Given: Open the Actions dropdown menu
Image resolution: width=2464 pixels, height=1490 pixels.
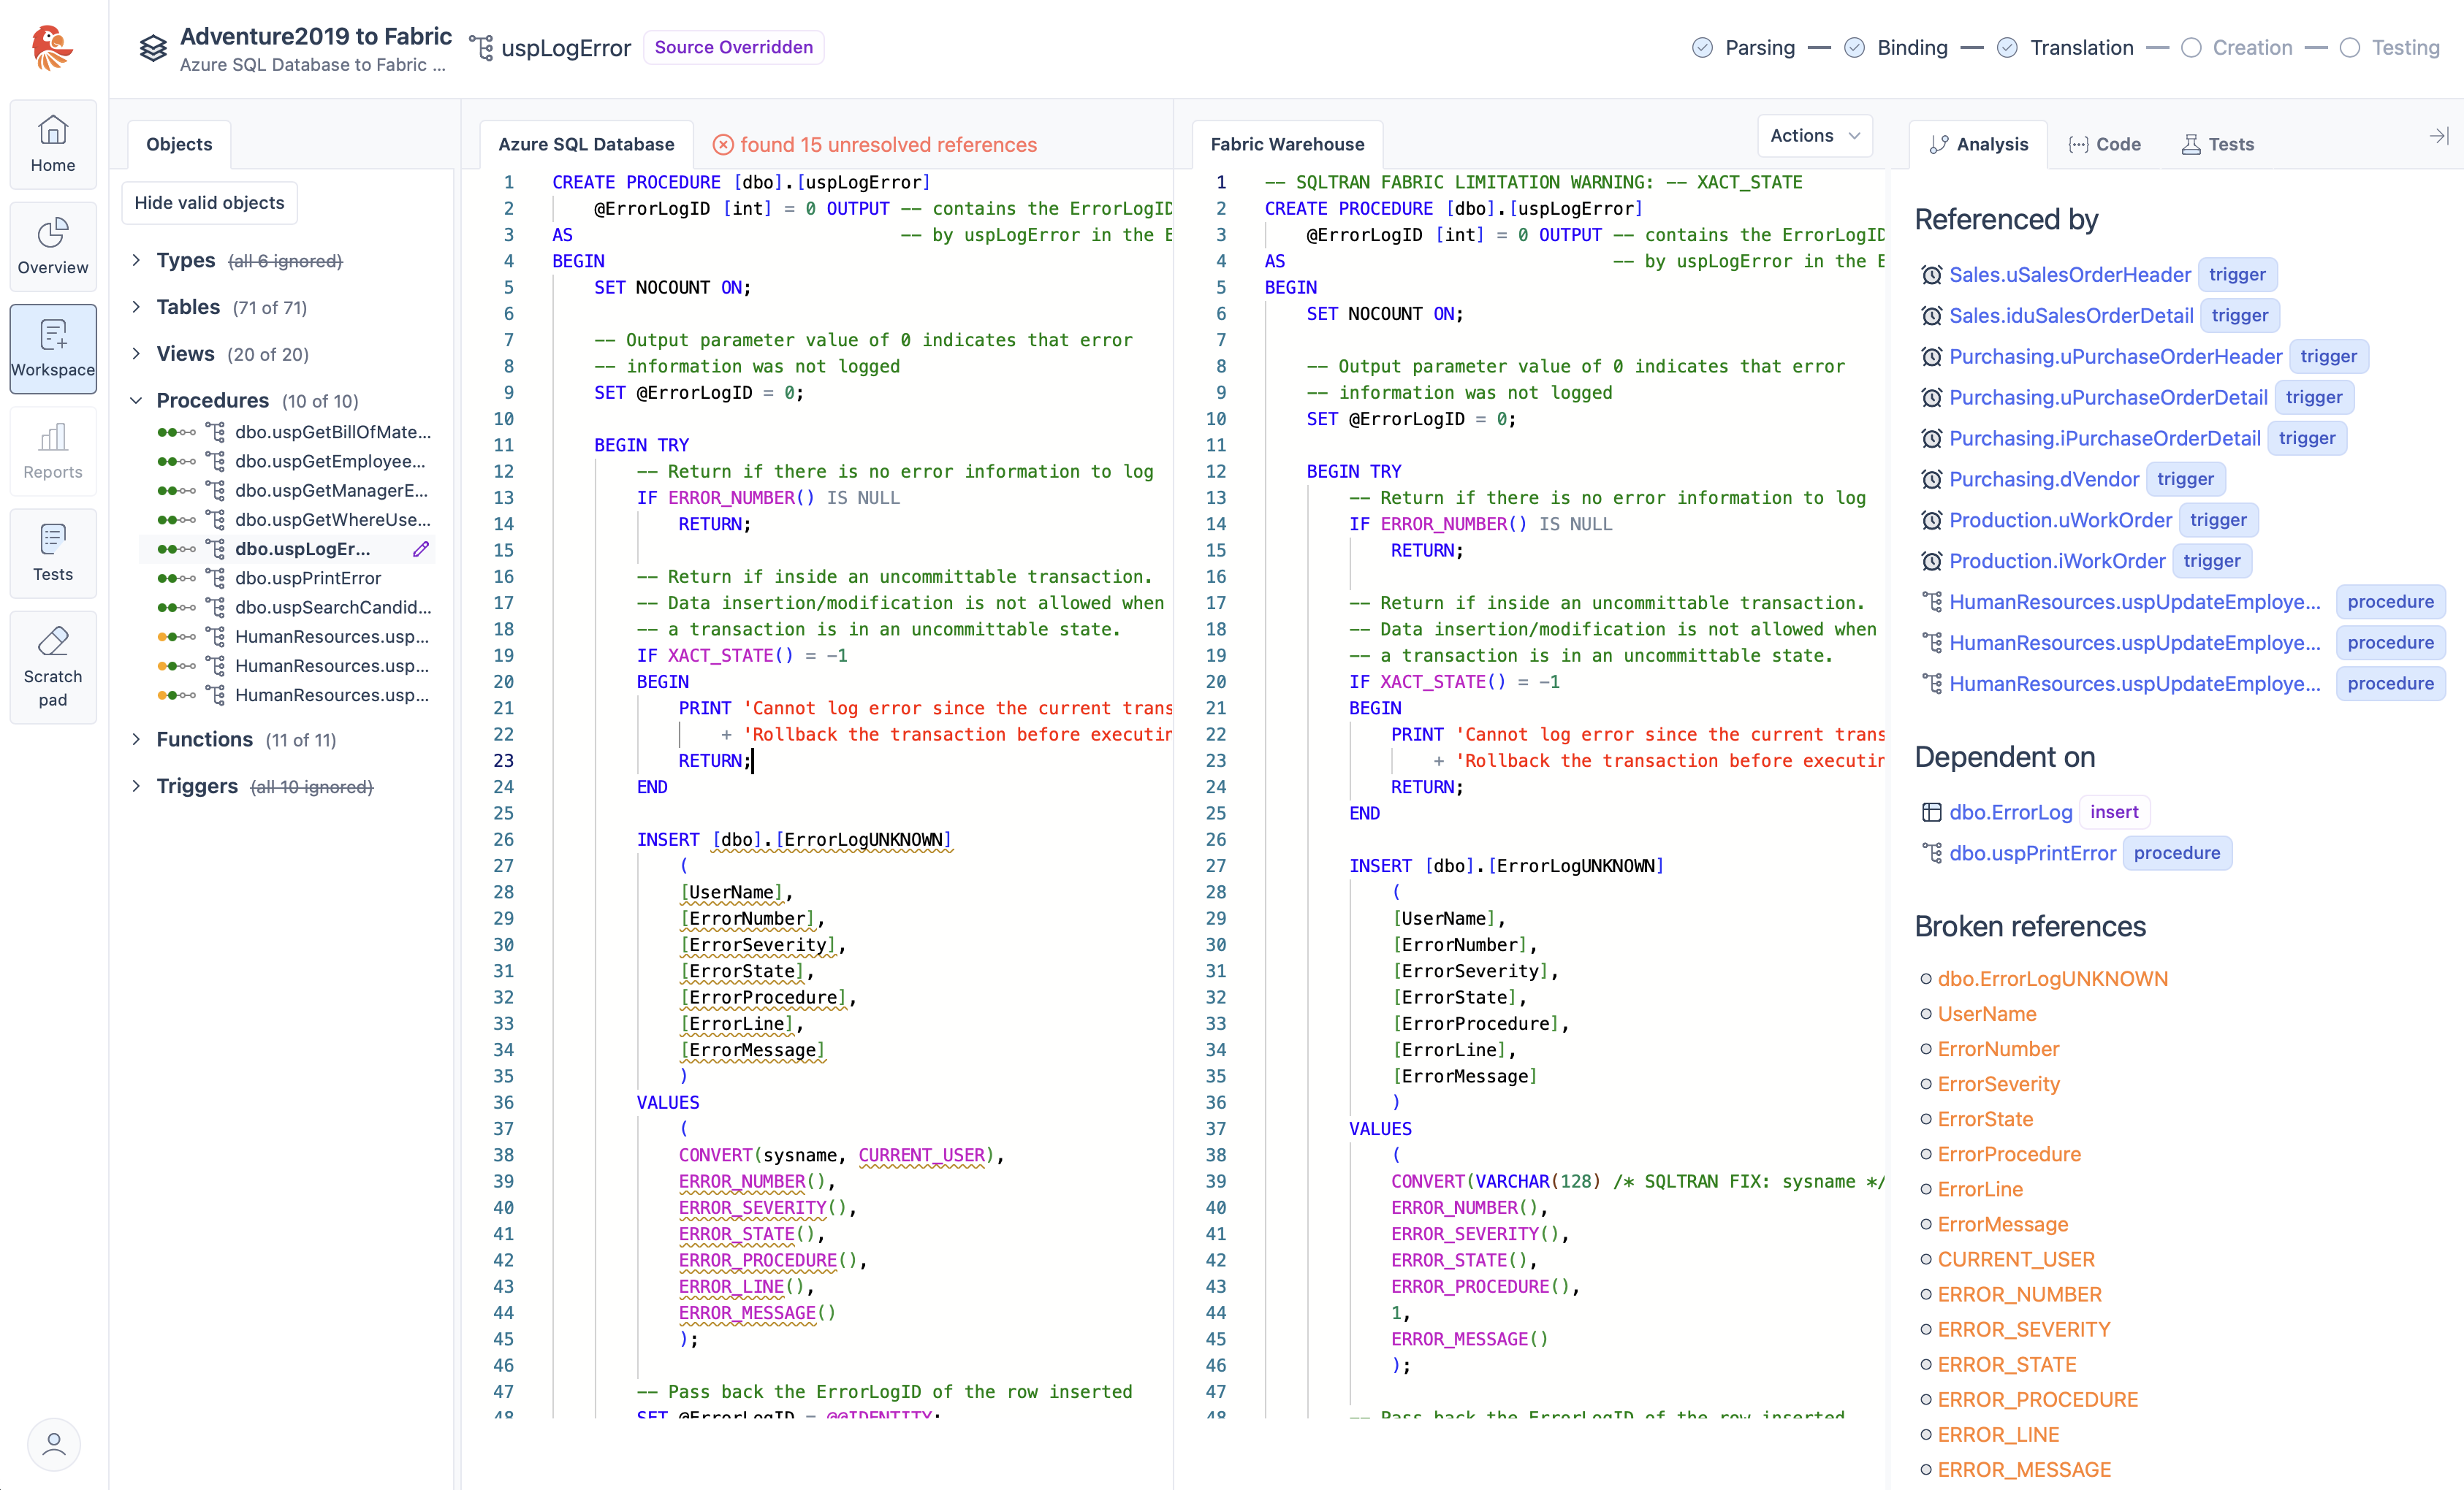Looking at the screenshot, I should pos(1814,136).
